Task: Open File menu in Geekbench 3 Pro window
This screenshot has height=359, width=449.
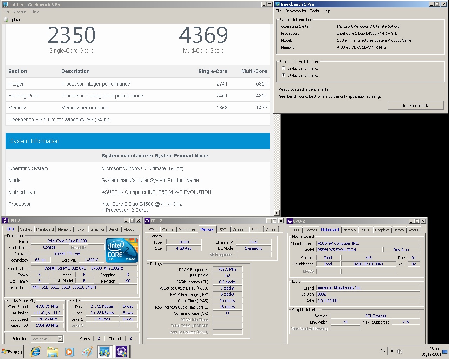Action: click(x=279, y=11)
